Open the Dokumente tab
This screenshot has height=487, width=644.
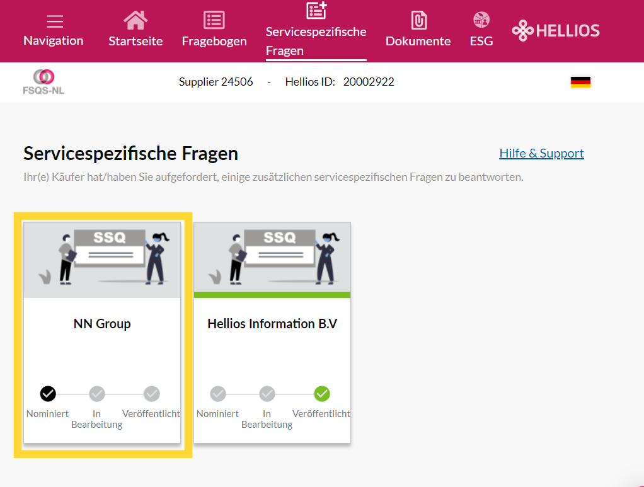(x=418, y=41)
